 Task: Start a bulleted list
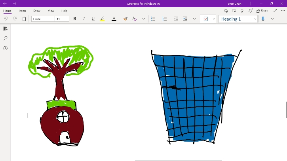153,19
